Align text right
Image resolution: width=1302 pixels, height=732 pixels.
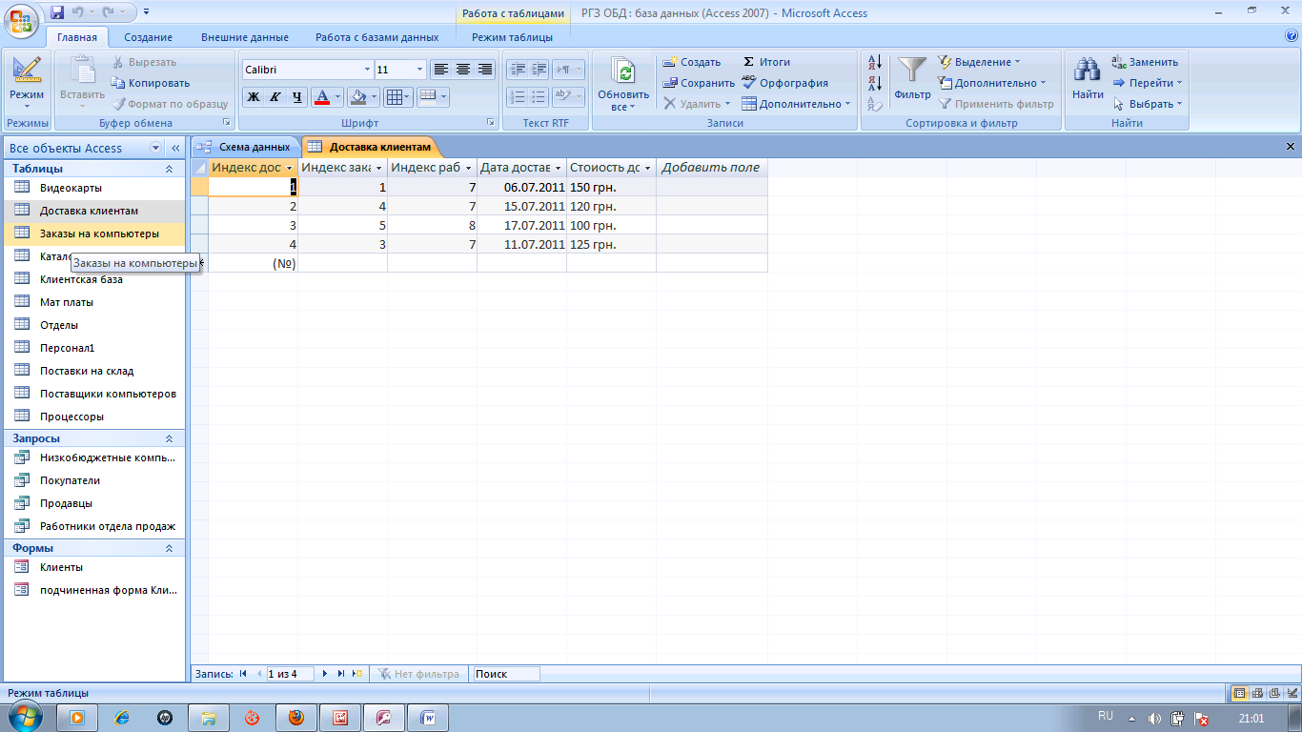(484, 70)
